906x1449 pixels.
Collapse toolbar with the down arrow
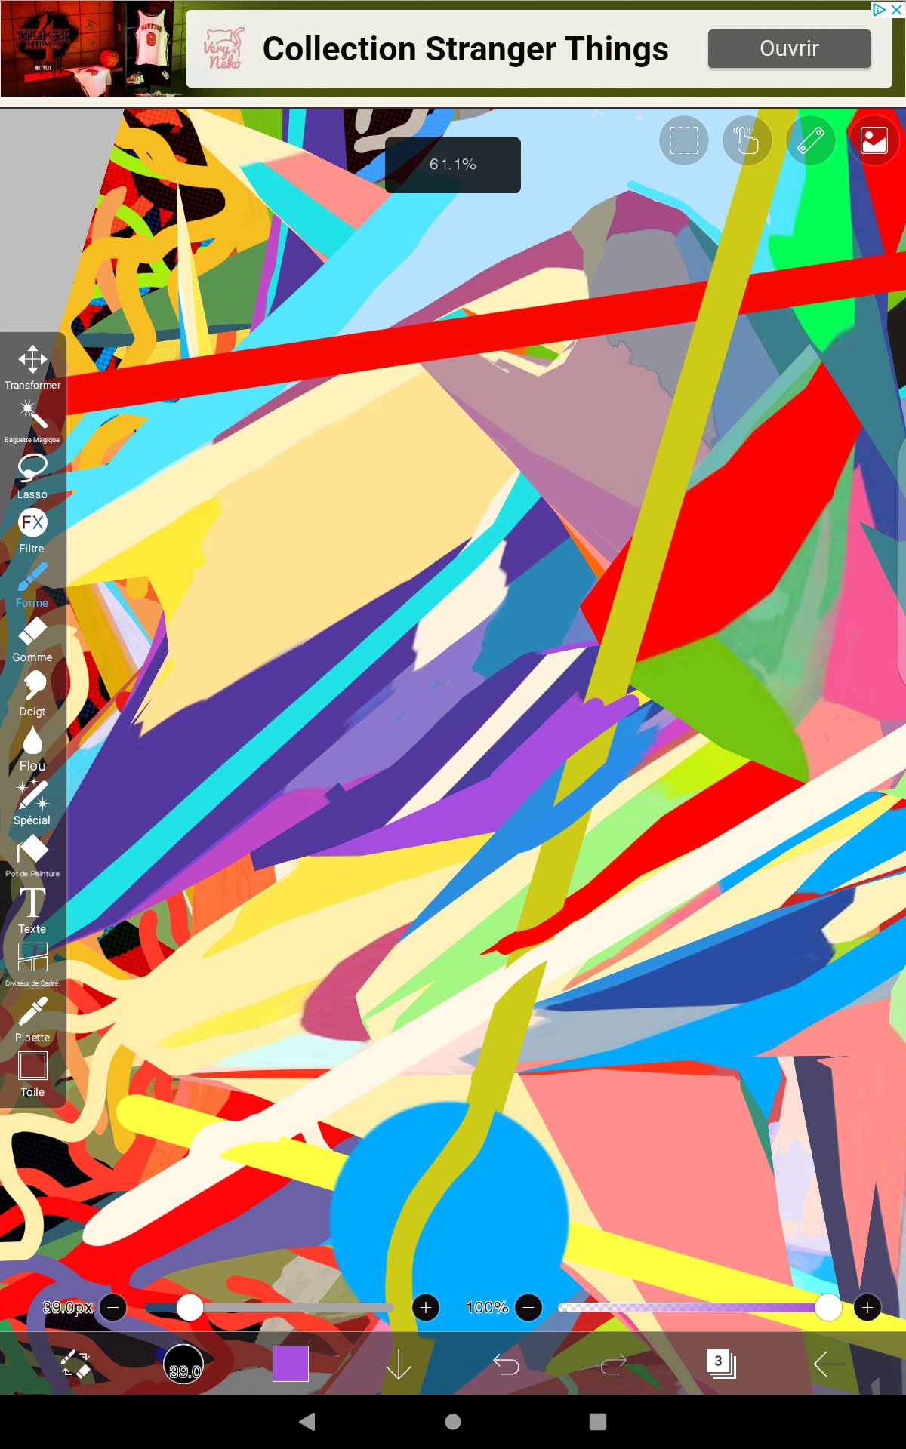point(398,1364)
